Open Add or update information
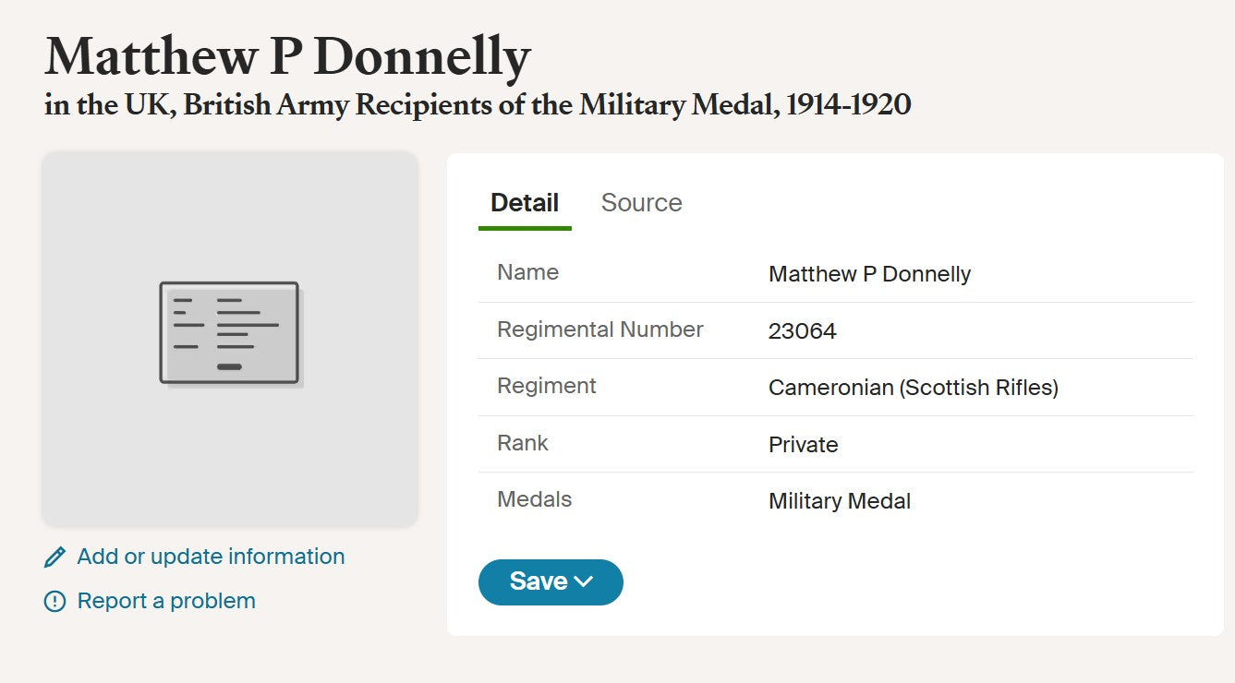 211,556
